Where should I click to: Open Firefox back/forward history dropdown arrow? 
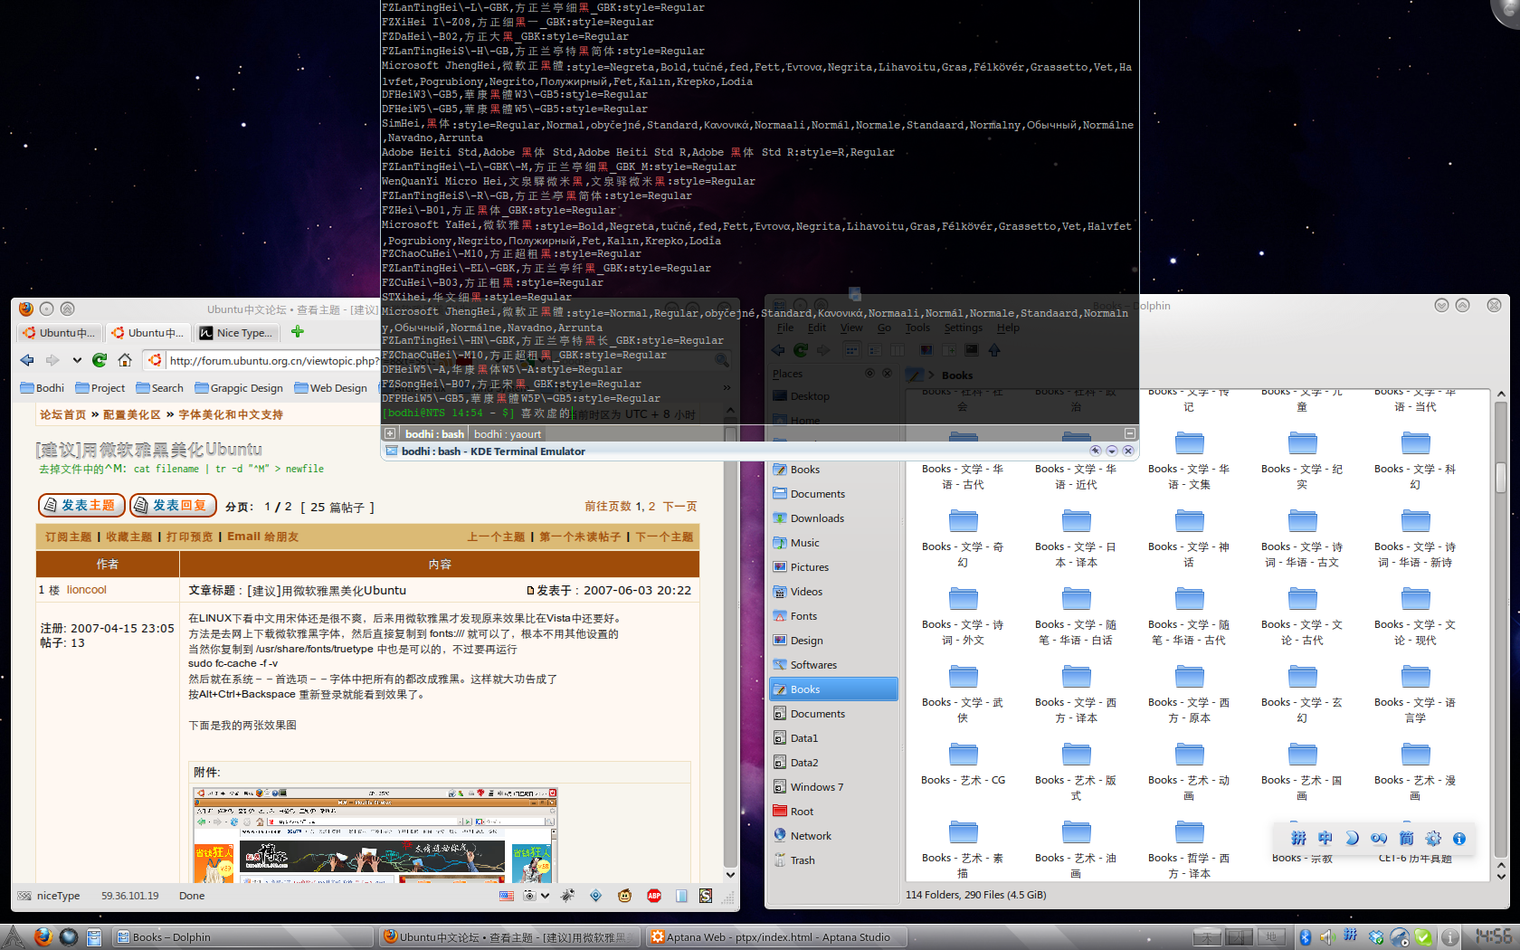[77, 360]
